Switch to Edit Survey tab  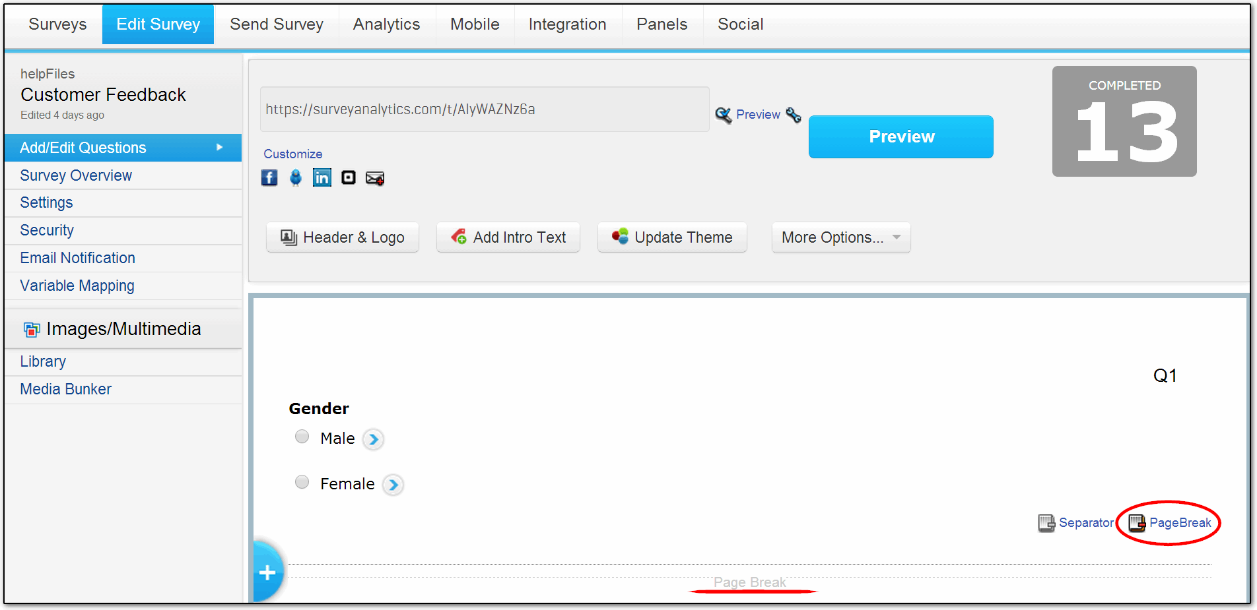tap(158, 24)
